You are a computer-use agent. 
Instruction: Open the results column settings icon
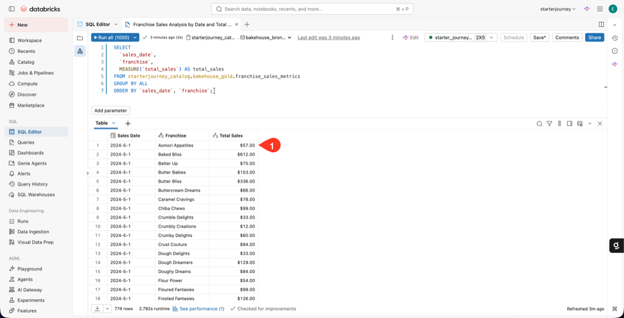point(559,124)
